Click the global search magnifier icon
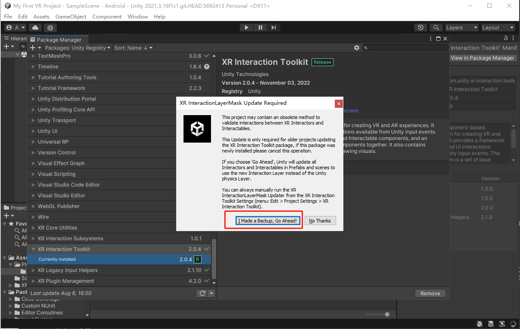The width and height of the screenshot is (520, 329). point(436,27)
